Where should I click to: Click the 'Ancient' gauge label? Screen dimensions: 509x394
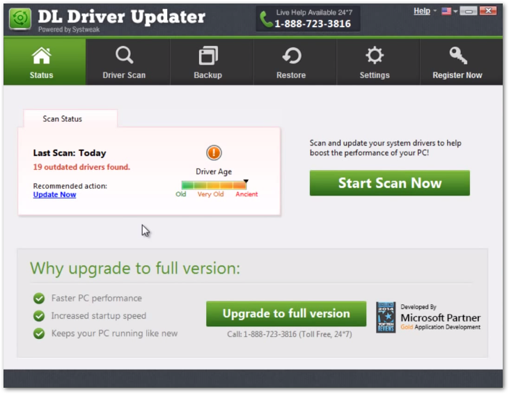pos(246,194)
